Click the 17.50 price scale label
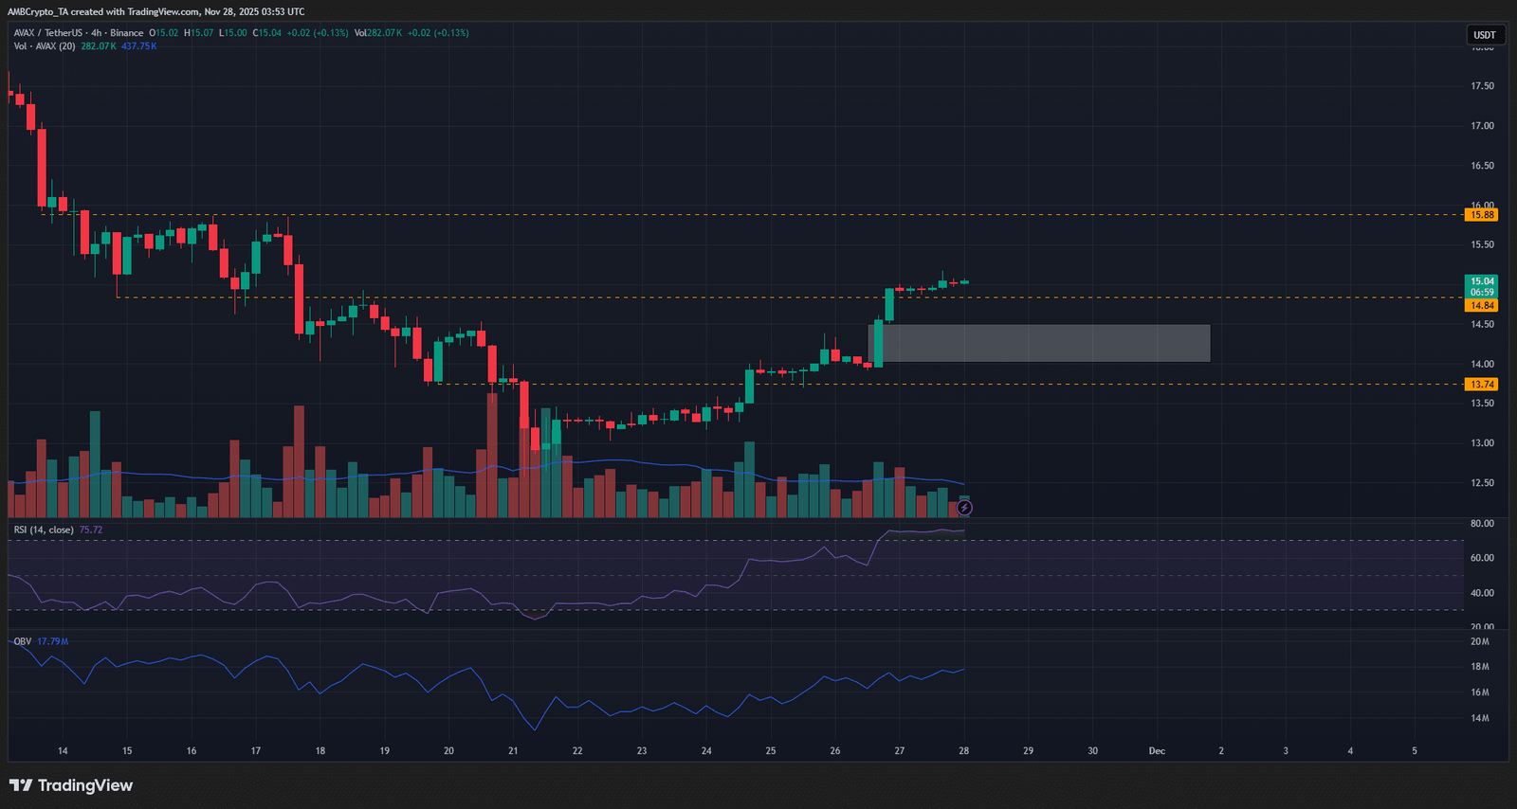Screen dimensions: 1517x809 pyautogui.click(x=1482, y=86)
